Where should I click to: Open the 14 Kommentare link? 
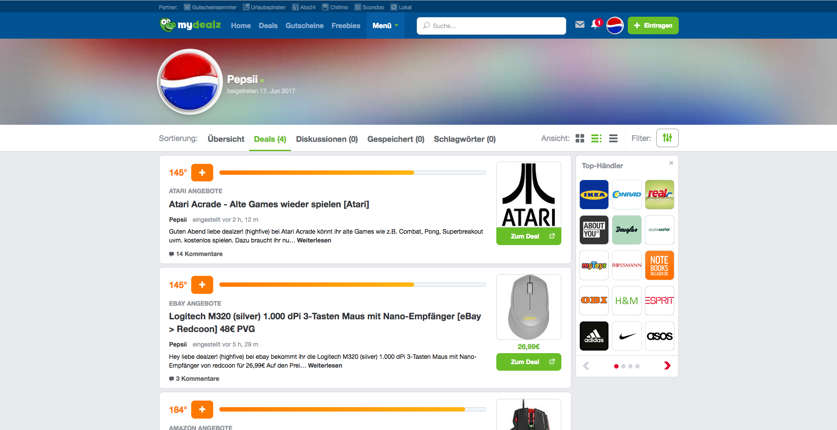[196, 254]
